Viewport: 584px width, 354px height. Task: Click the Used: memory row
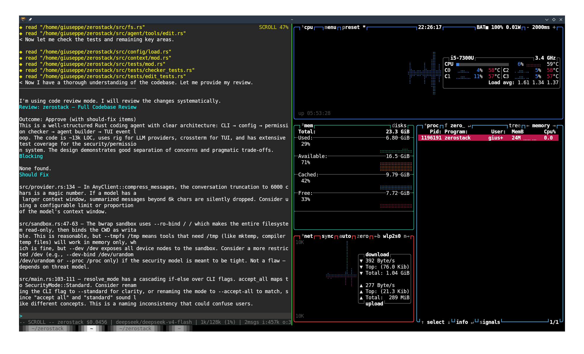[354, 138]
